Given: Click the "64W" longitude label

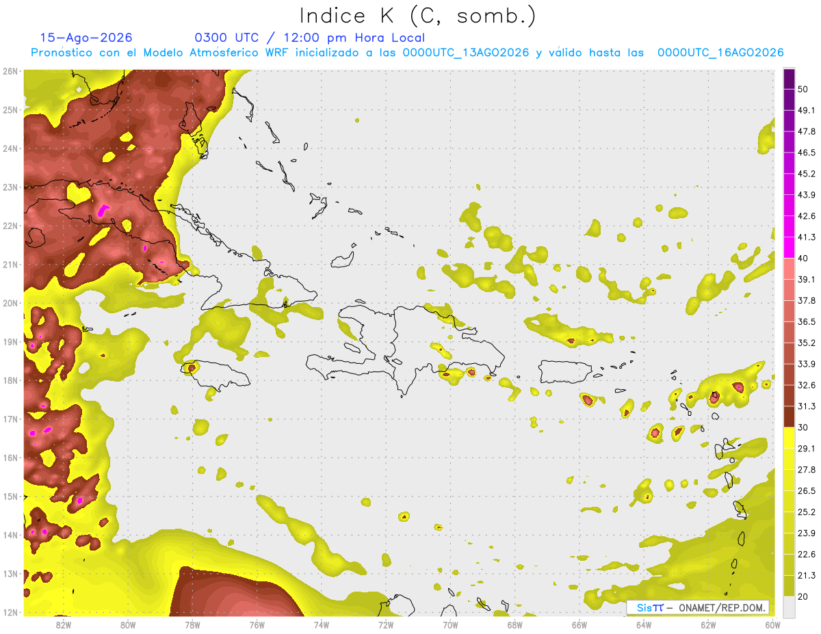Looking at the screenshot, I should point(644,624).
